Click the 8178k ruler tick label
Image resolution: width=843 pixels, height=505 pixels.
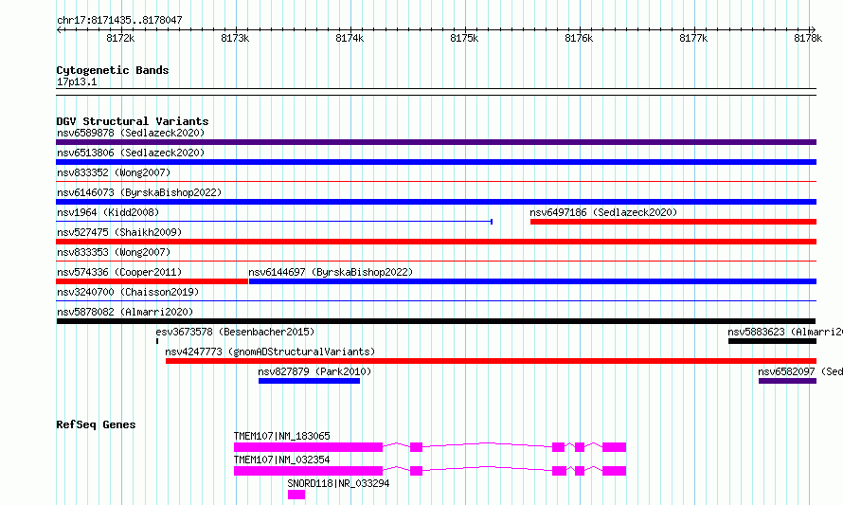point(808,38)
